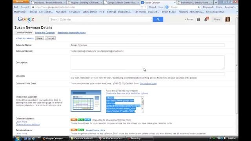
Task: Click Set my time zone link
Action: 148,83
